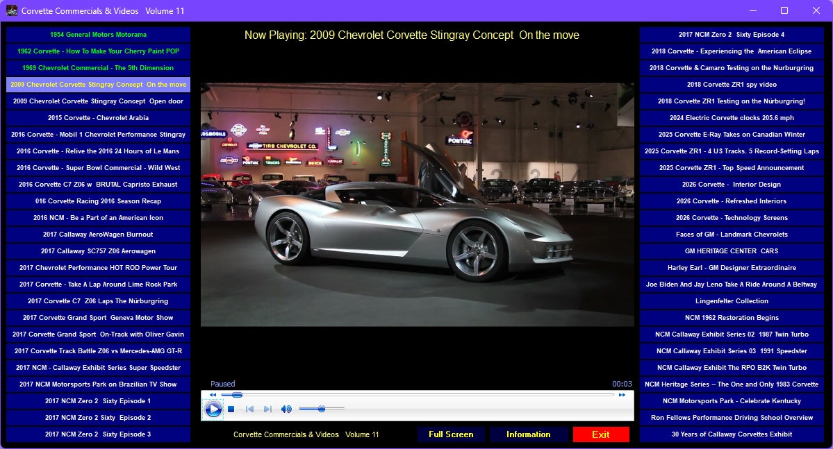This screenshot has width=833, height=449.
Task: Mute audio with the speaker icon
Action: pos(286,409)
